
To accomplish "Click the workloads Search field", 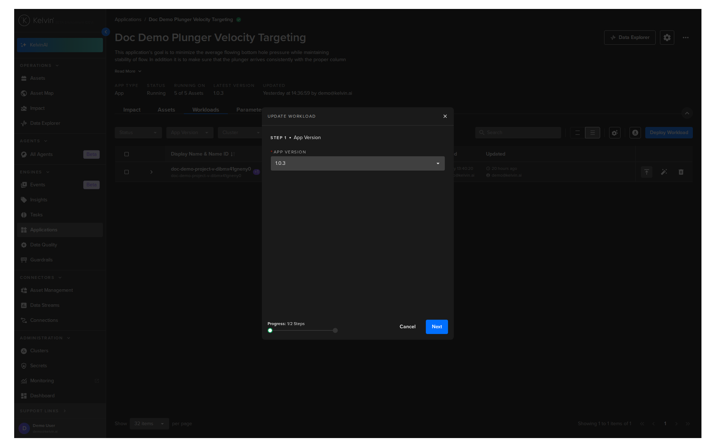I will (518, 133).
